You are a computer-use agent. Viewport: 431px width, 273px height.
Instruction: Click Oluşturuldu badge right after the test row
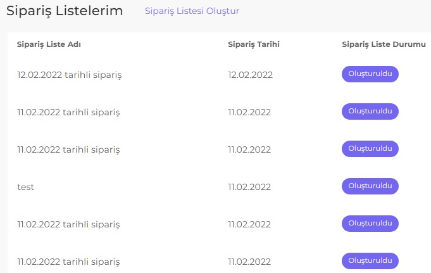370,224
